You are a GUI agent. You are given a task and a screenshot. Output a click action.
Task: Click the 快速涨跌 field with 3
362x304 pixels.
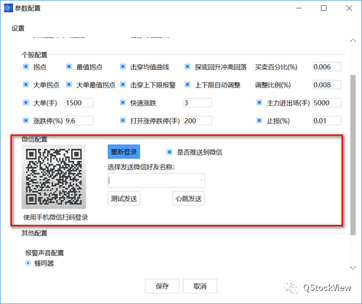(197, 103)
